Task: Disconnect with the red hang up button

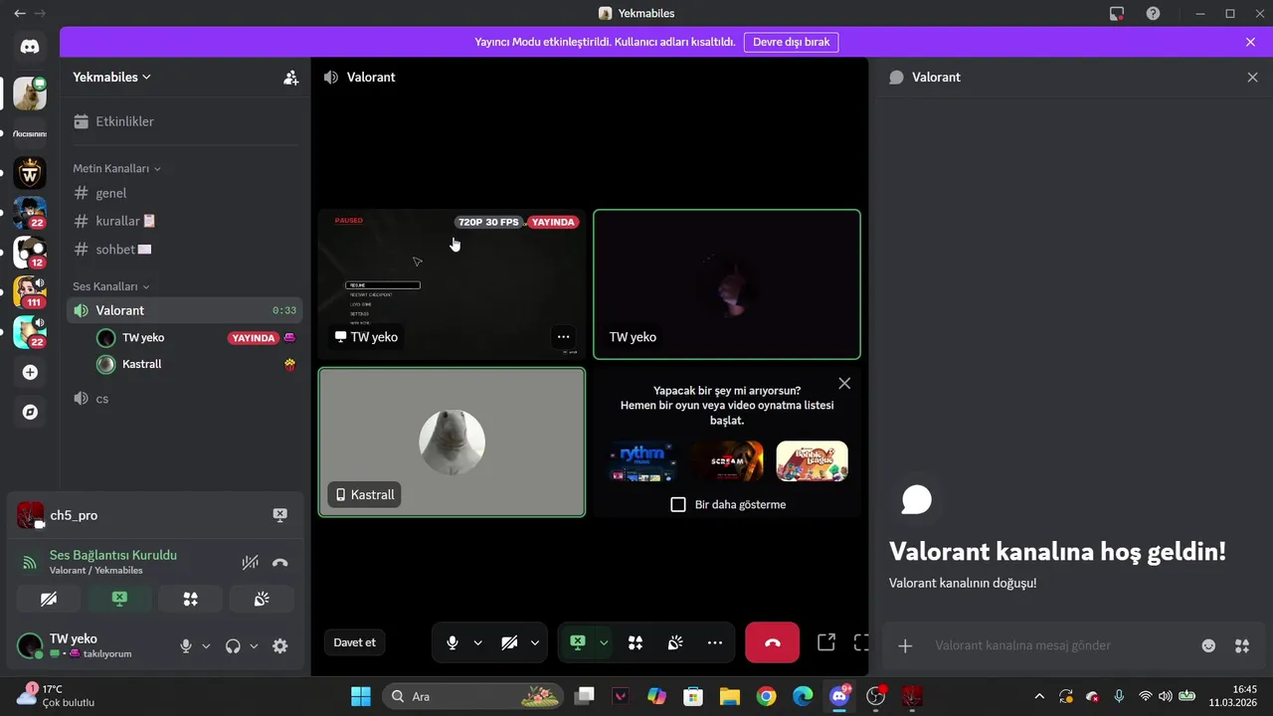Action: click(772, 642)
